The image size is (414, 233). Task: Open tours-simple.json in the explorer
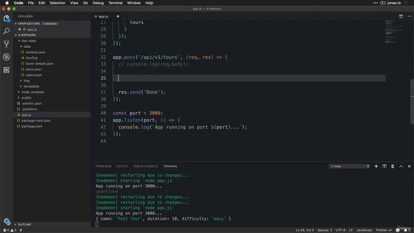[39, 63]
